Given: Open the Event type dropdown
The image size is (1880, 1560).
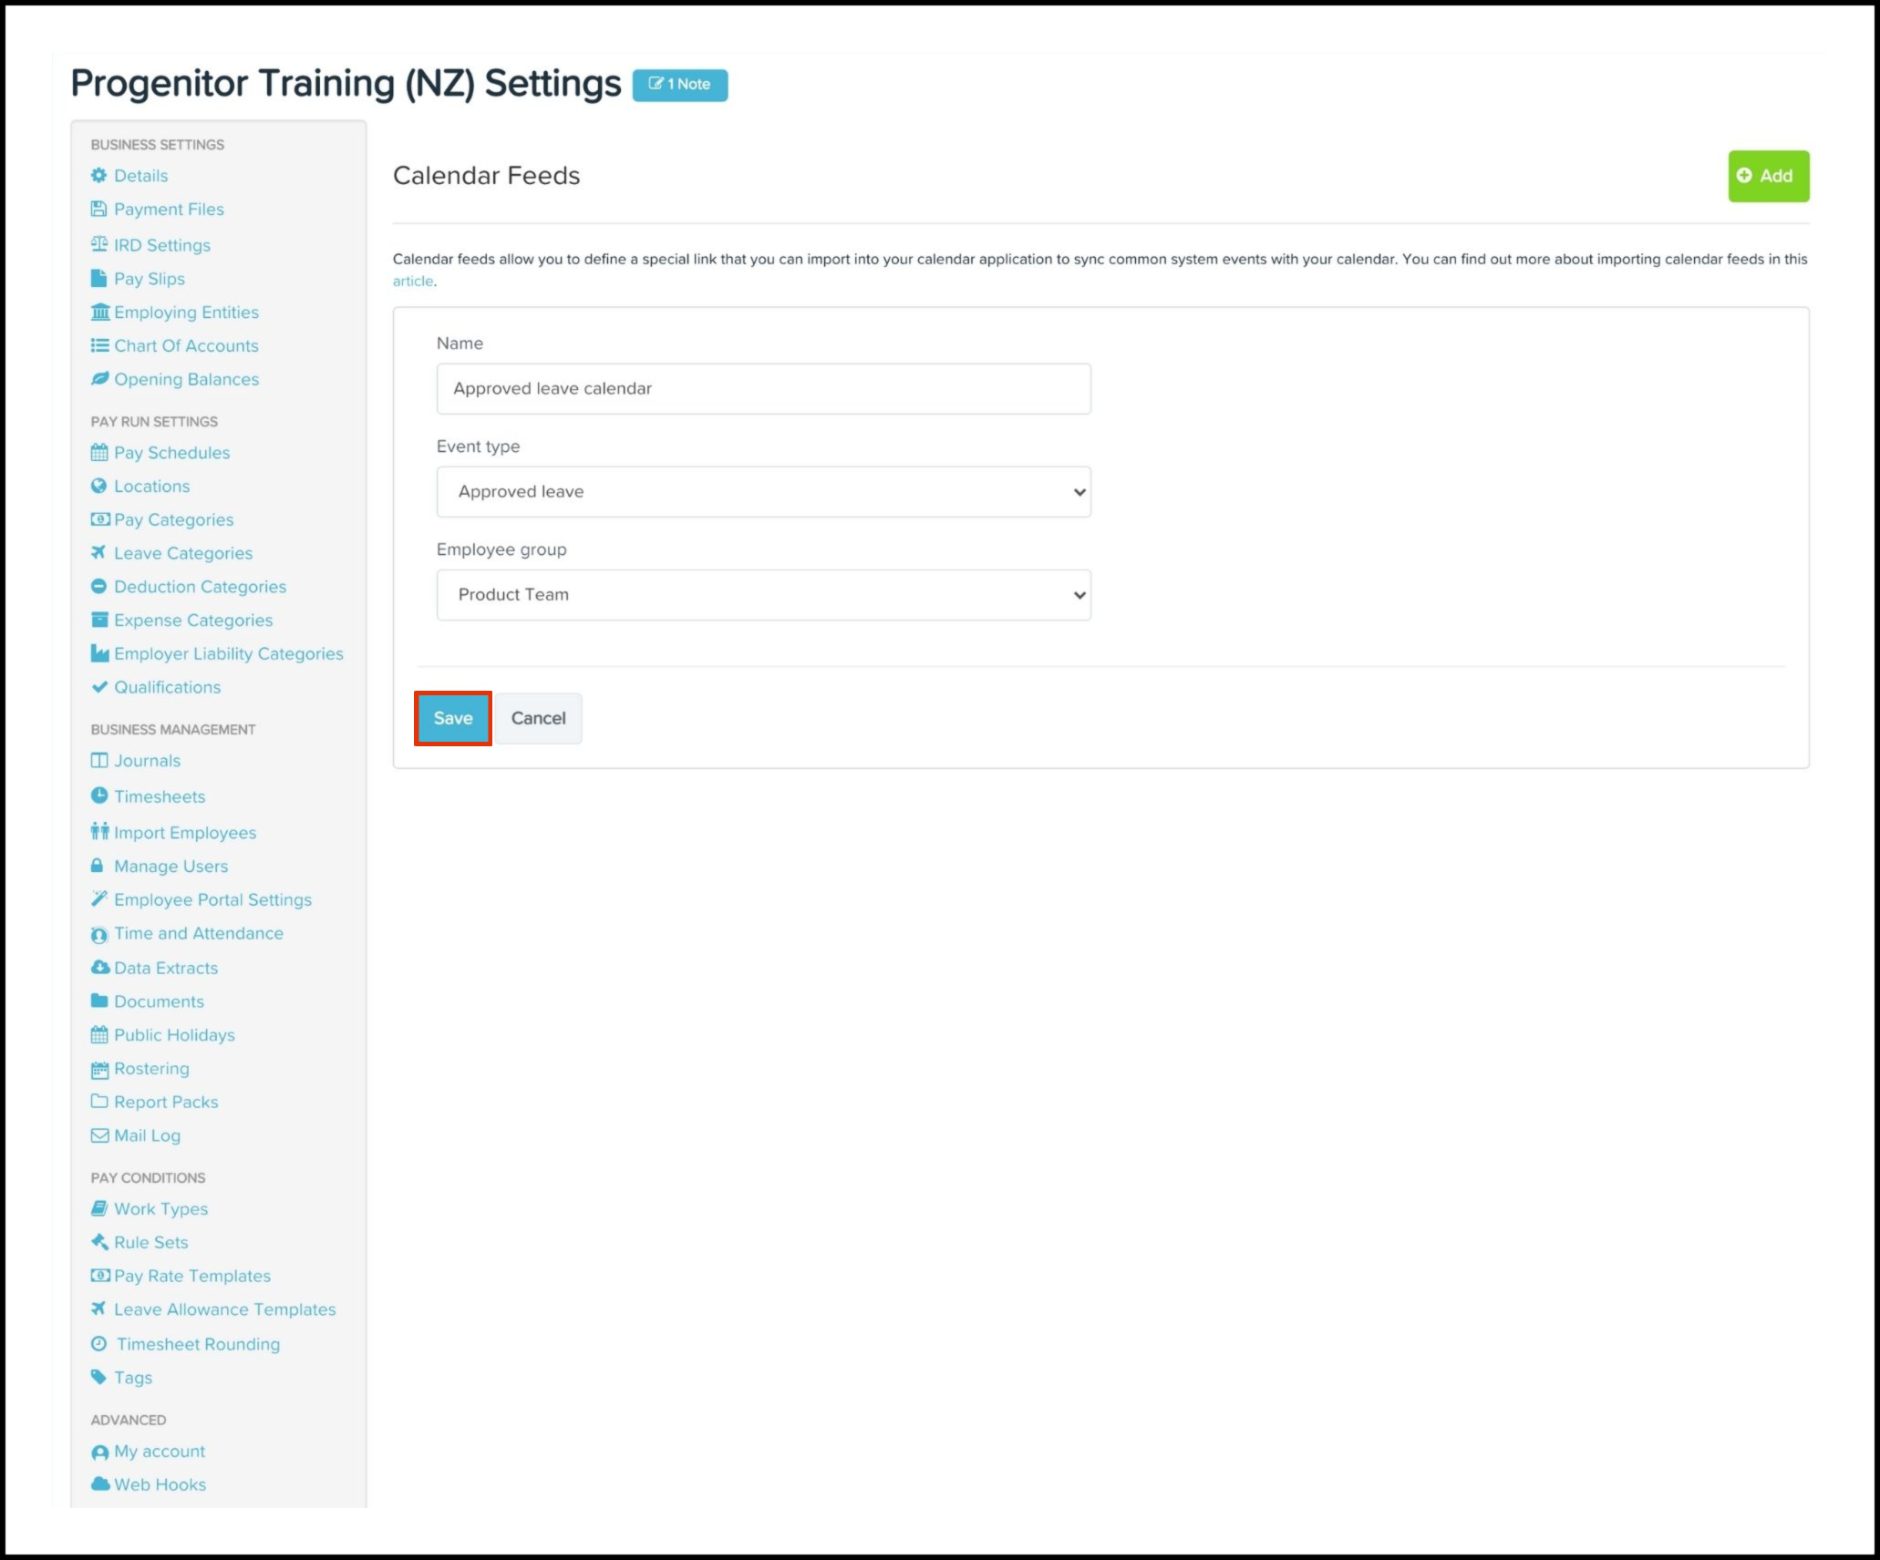Looking at the screenshot, I should pos(763,492).
